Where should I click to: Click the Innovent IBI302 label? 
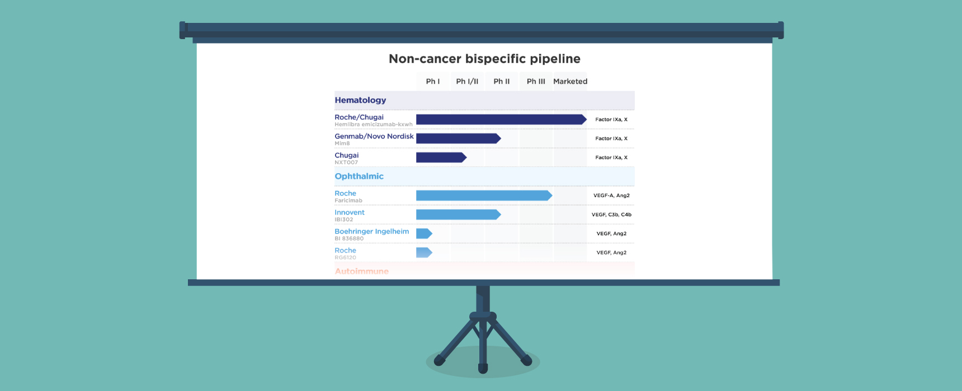[x=350, y=213]
